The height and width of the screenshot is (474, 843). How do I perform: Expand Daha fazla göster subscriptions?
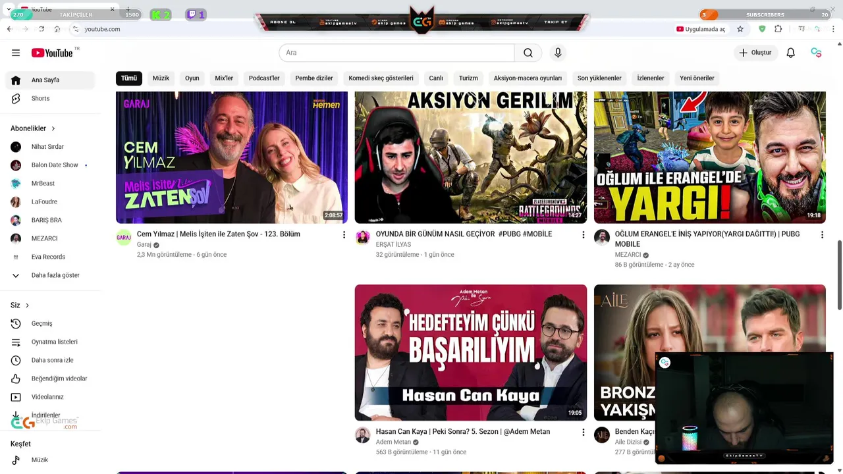click(x=50, y=275)
